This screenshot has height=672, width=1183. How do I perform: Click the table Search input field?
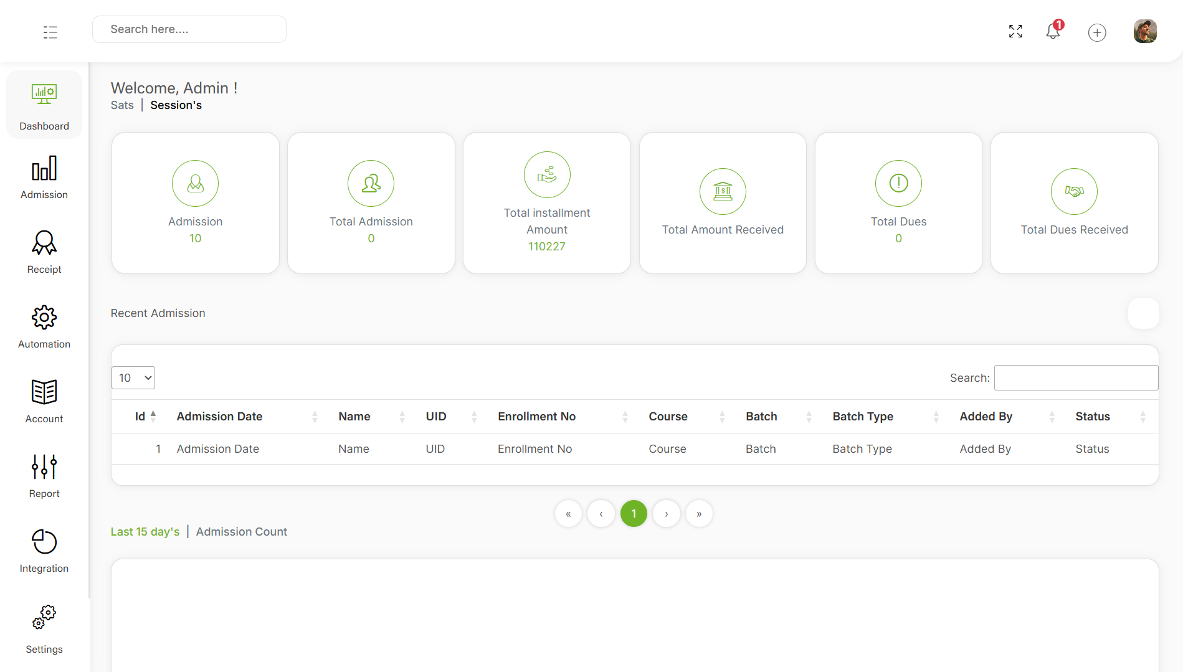tap(1076, 378)
